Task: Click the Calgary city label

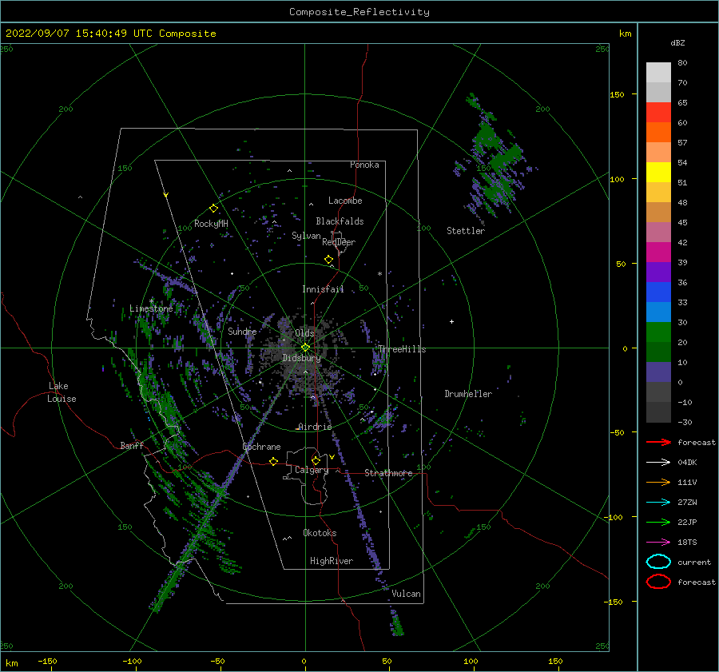Action: (x=312, y=470)
